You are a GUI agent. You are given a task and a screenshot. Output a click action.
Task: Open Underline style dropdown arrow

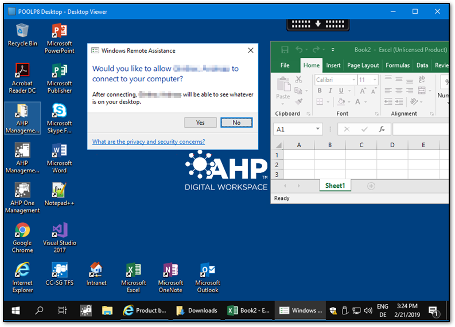[x=349, y=91]
